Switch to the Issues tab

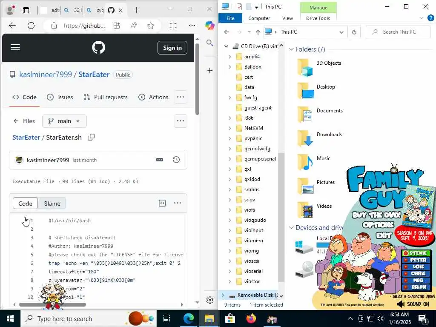tap(60, 97)
